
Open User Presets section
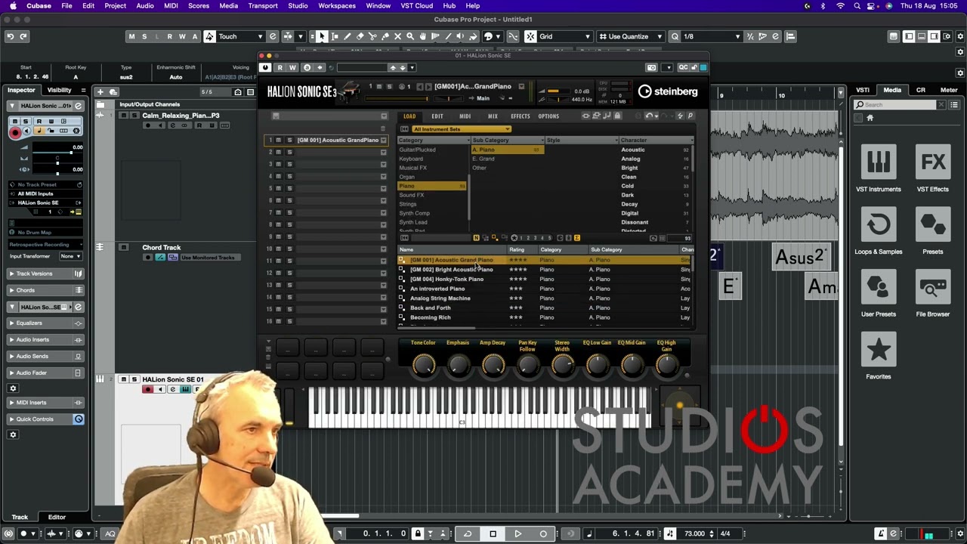coord(878,295)
